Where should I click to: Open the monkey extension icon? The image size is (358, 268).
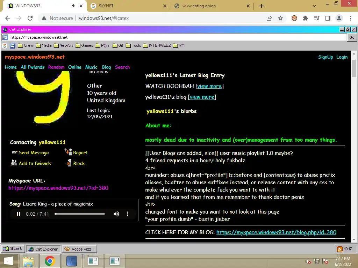(x=294, y=18)
